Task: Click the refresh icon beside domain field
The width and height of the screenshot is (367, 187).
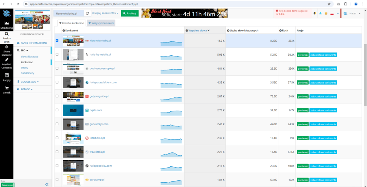Action: coord(87,14)
